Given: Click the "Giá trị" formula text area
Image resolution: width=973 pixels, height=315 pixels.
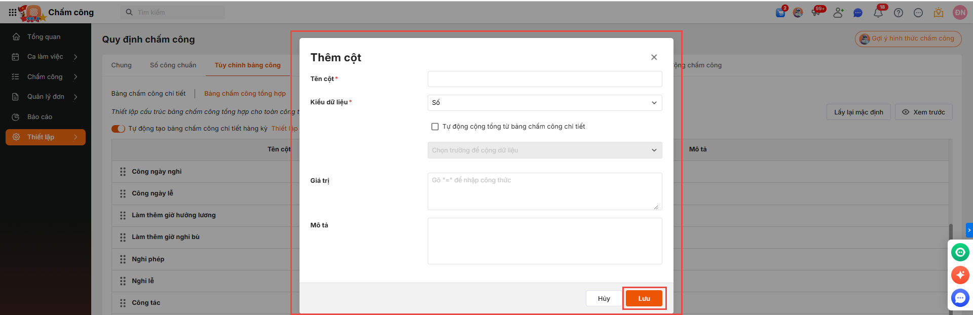Looking at the screenshot, I should [x=545, y=191].
